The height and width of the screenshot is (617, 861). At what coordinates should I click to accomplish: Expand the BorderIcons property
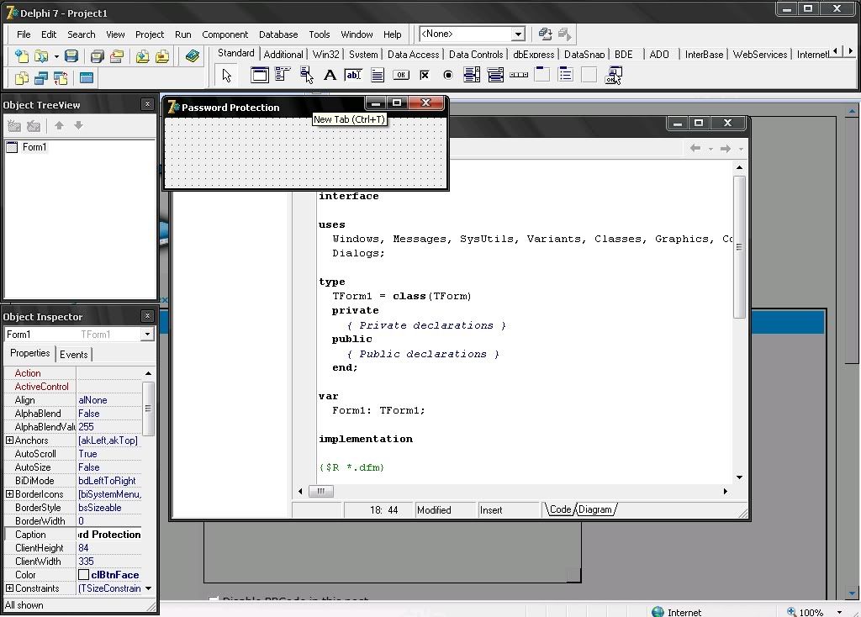pyautogui.click(x=9, y=494)
